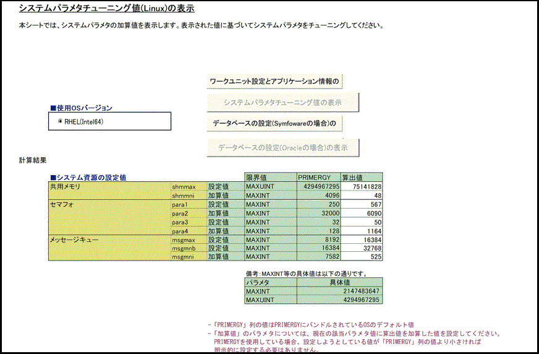539x354 pixels.
Task: Click the para1 semaphore cell
Action: (189, 204)
